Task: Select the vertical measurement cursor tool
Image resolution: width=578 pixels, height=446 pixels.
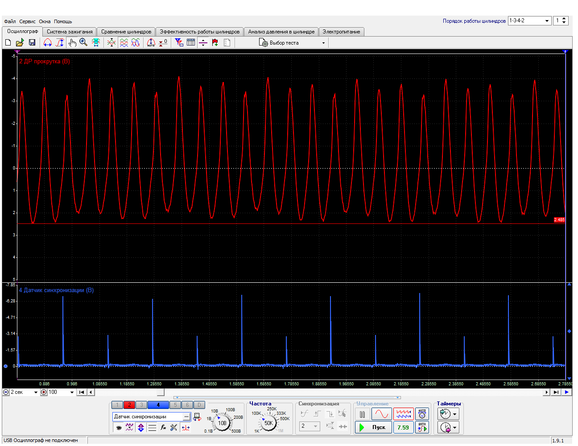Action: coord(60,43)
